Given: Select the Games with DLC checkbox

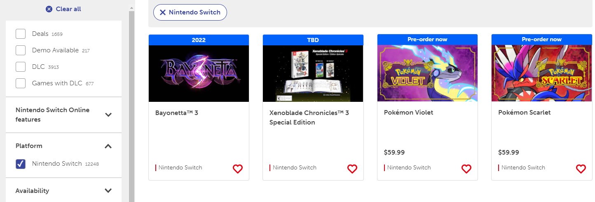Looking at the screenshot, I should pos(21,83).
